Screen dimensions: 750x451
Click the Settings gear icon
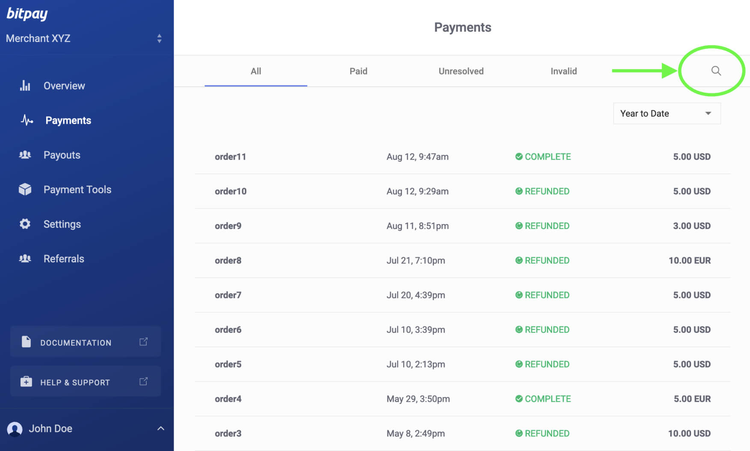click(25, 224)
